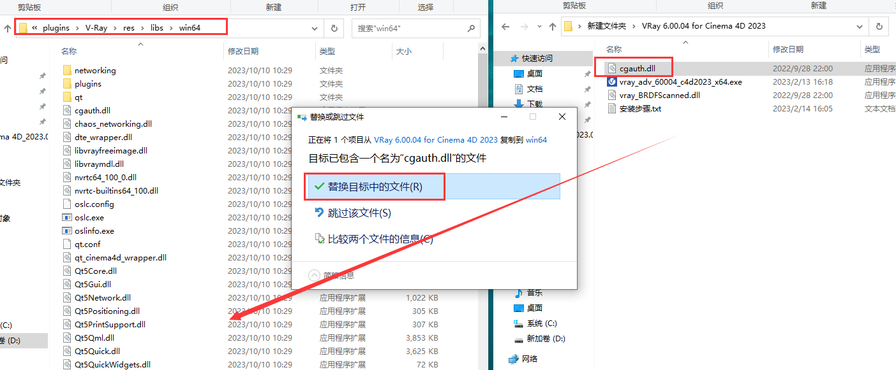Jump to 新建文件夹 in right breadcrumb
The width and height of the screenshot is (896, 370).
pos(607,26)
